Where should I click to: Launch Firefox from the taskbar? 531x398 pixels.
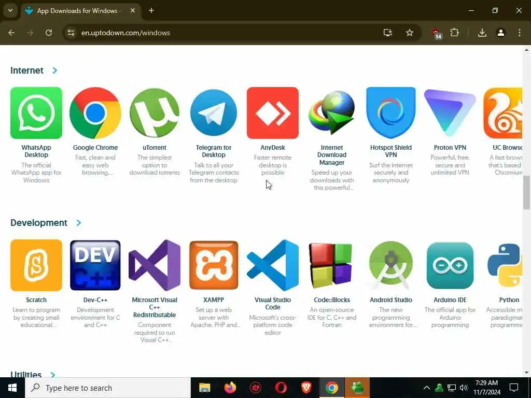(x=230, y=388)
